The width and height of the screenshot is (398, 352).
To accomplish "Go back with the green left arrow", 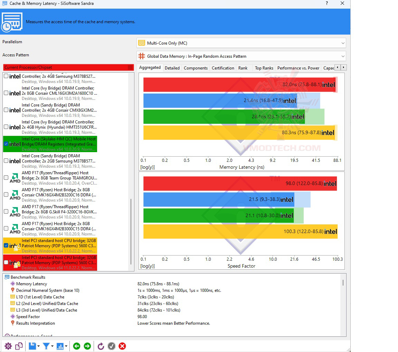I will [x=76, y=346].
